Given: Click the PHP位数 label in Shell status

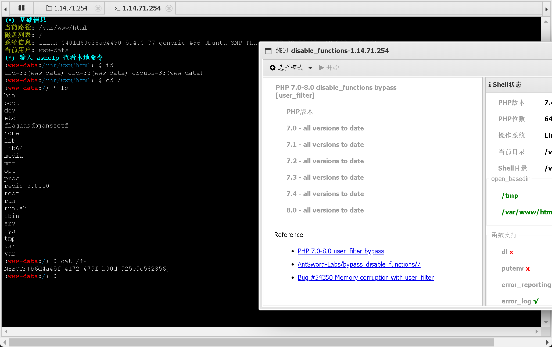Looking at the screenshot, I should point(511,119).
